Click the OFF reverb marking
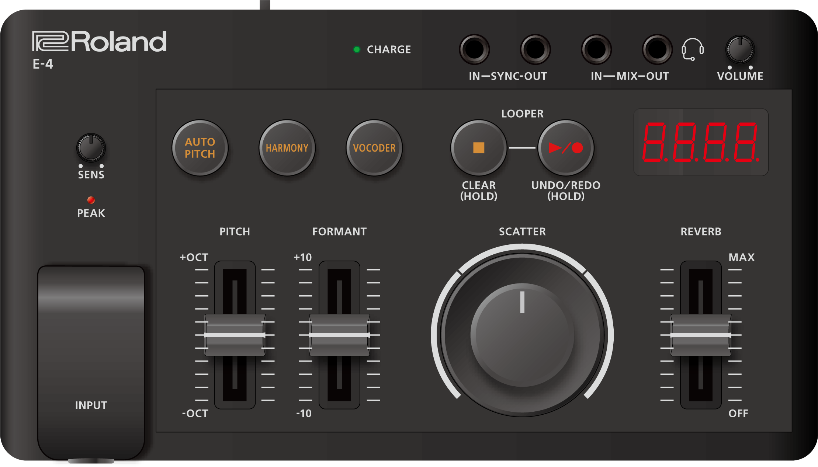The height and width of the screenshot is (467, 818). [x=738, y=414]
